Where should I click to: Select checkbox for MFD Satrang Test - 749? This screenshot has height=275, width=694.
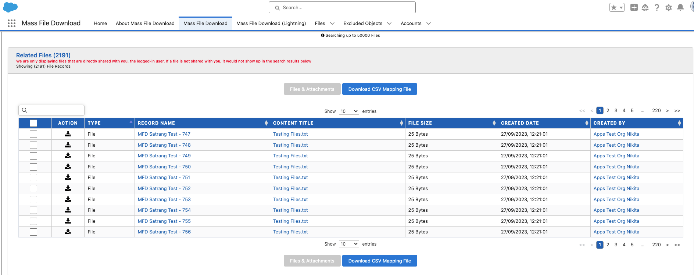(33, 156)
